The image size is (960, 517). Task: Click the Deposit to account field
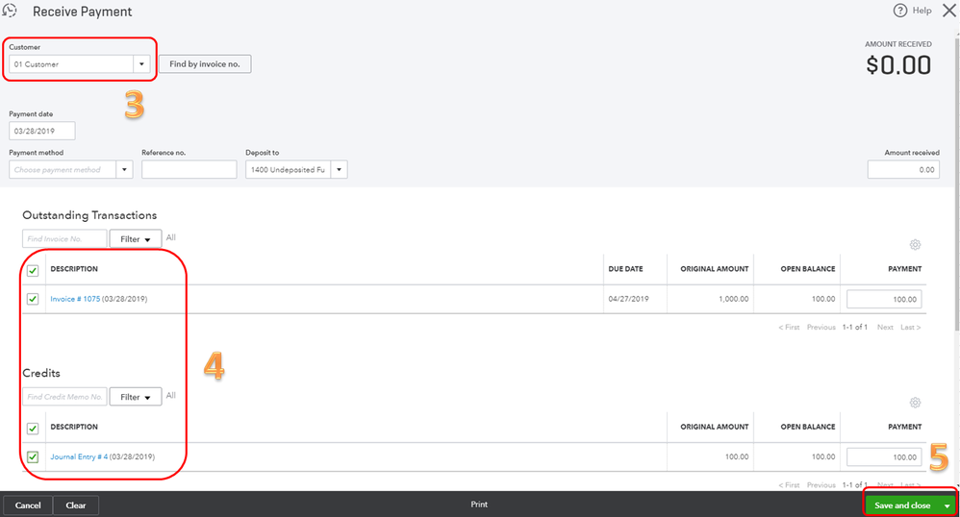click(x=289, y=169)
